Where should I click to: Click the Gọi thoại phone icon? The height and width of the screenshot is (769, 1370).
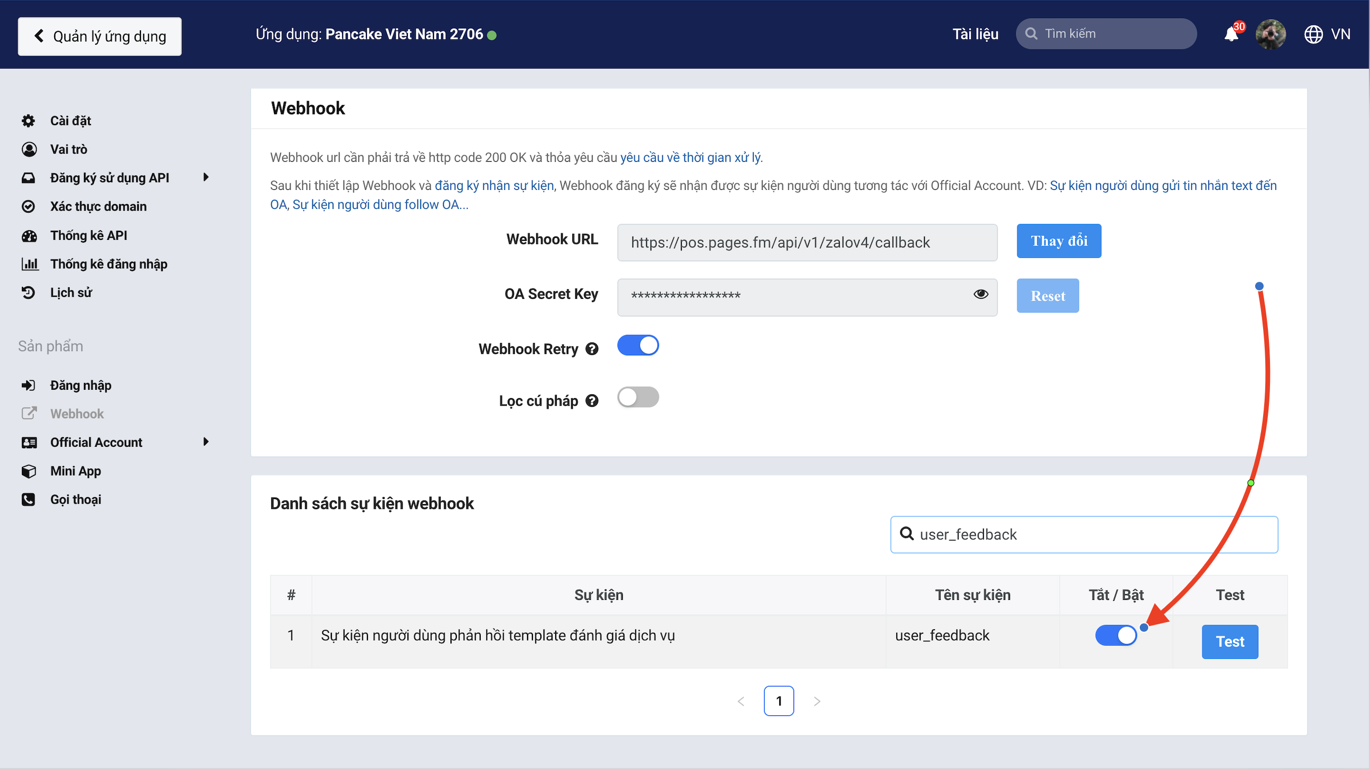click(29, 499)
